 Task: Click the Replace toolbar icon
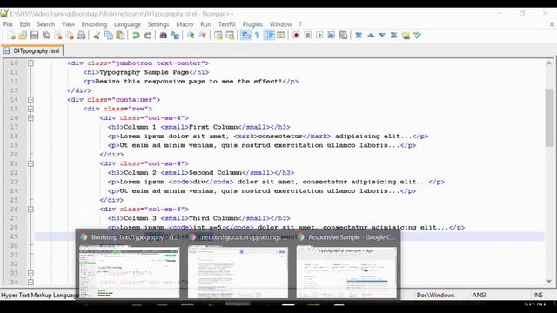[x=175, y=36]
